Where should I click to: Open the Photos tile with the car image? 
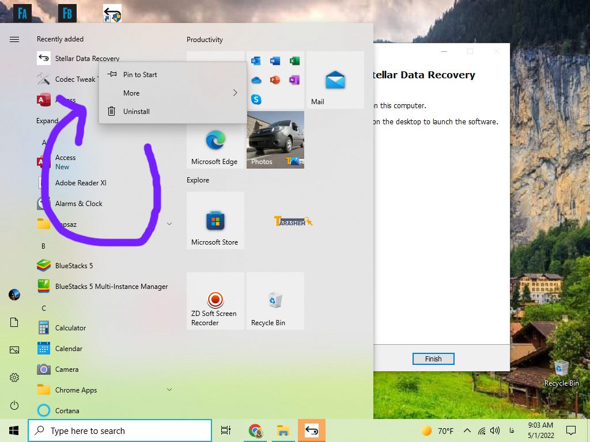click(275, 140)
